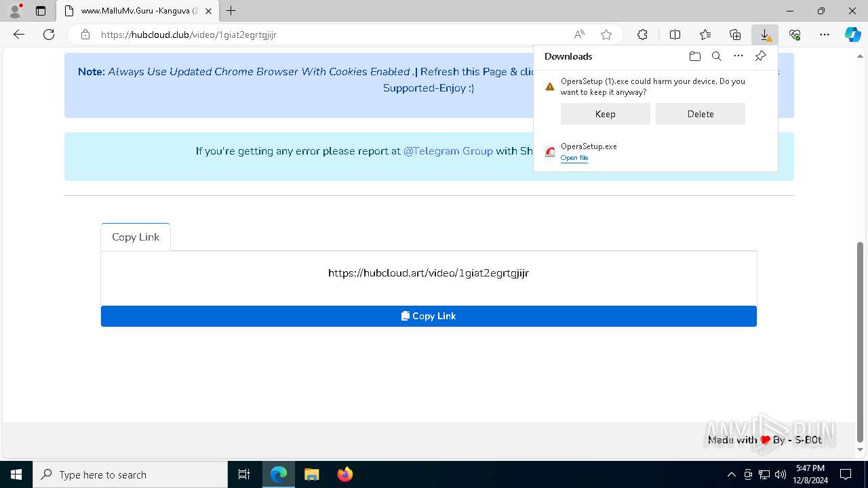
Task: Add a new browser tab
Action: tap(231, 11)
